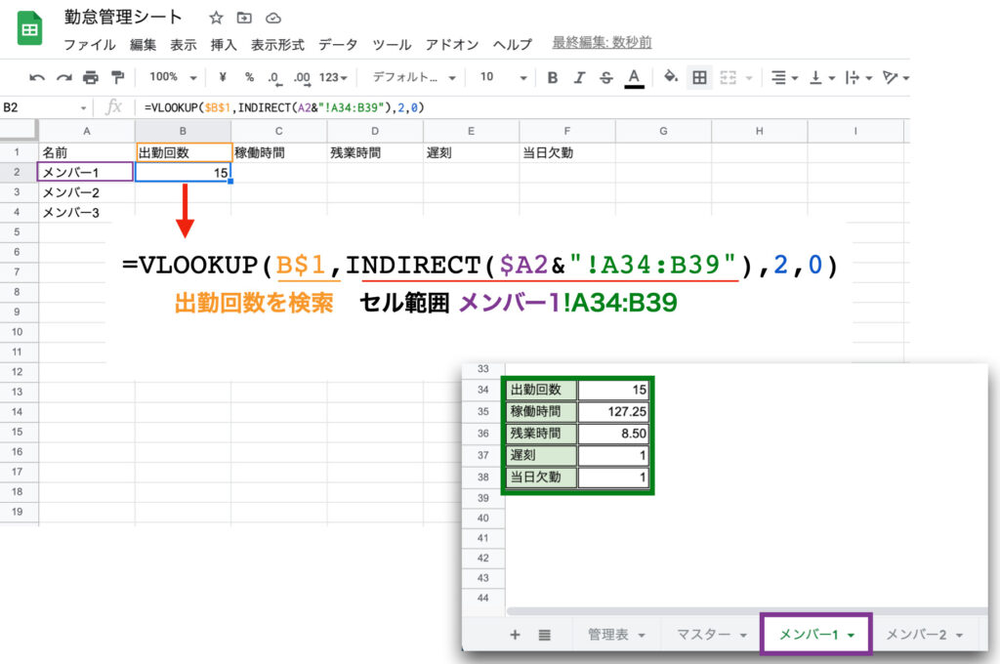Image resolution: width=1000 pixels, height=664 pixels.
Task: Redo the last action
Action: click(x=63, y=78)
